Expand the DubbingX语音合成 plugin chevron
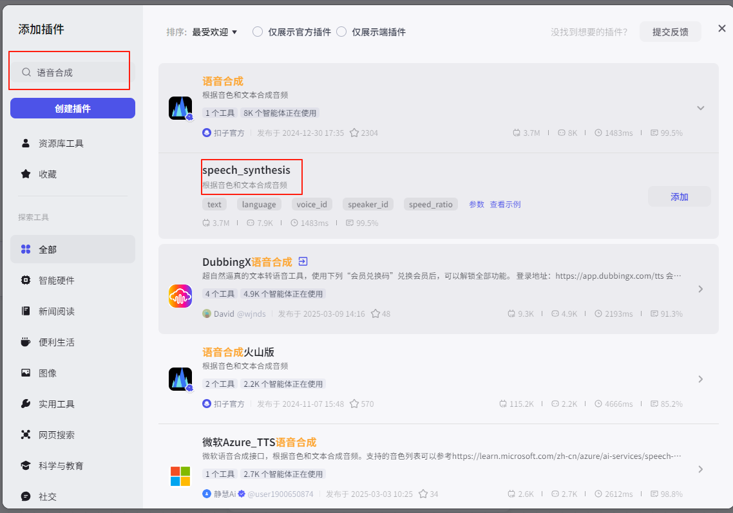Viewport: 733px width, 513px height. tap(700, 289)
